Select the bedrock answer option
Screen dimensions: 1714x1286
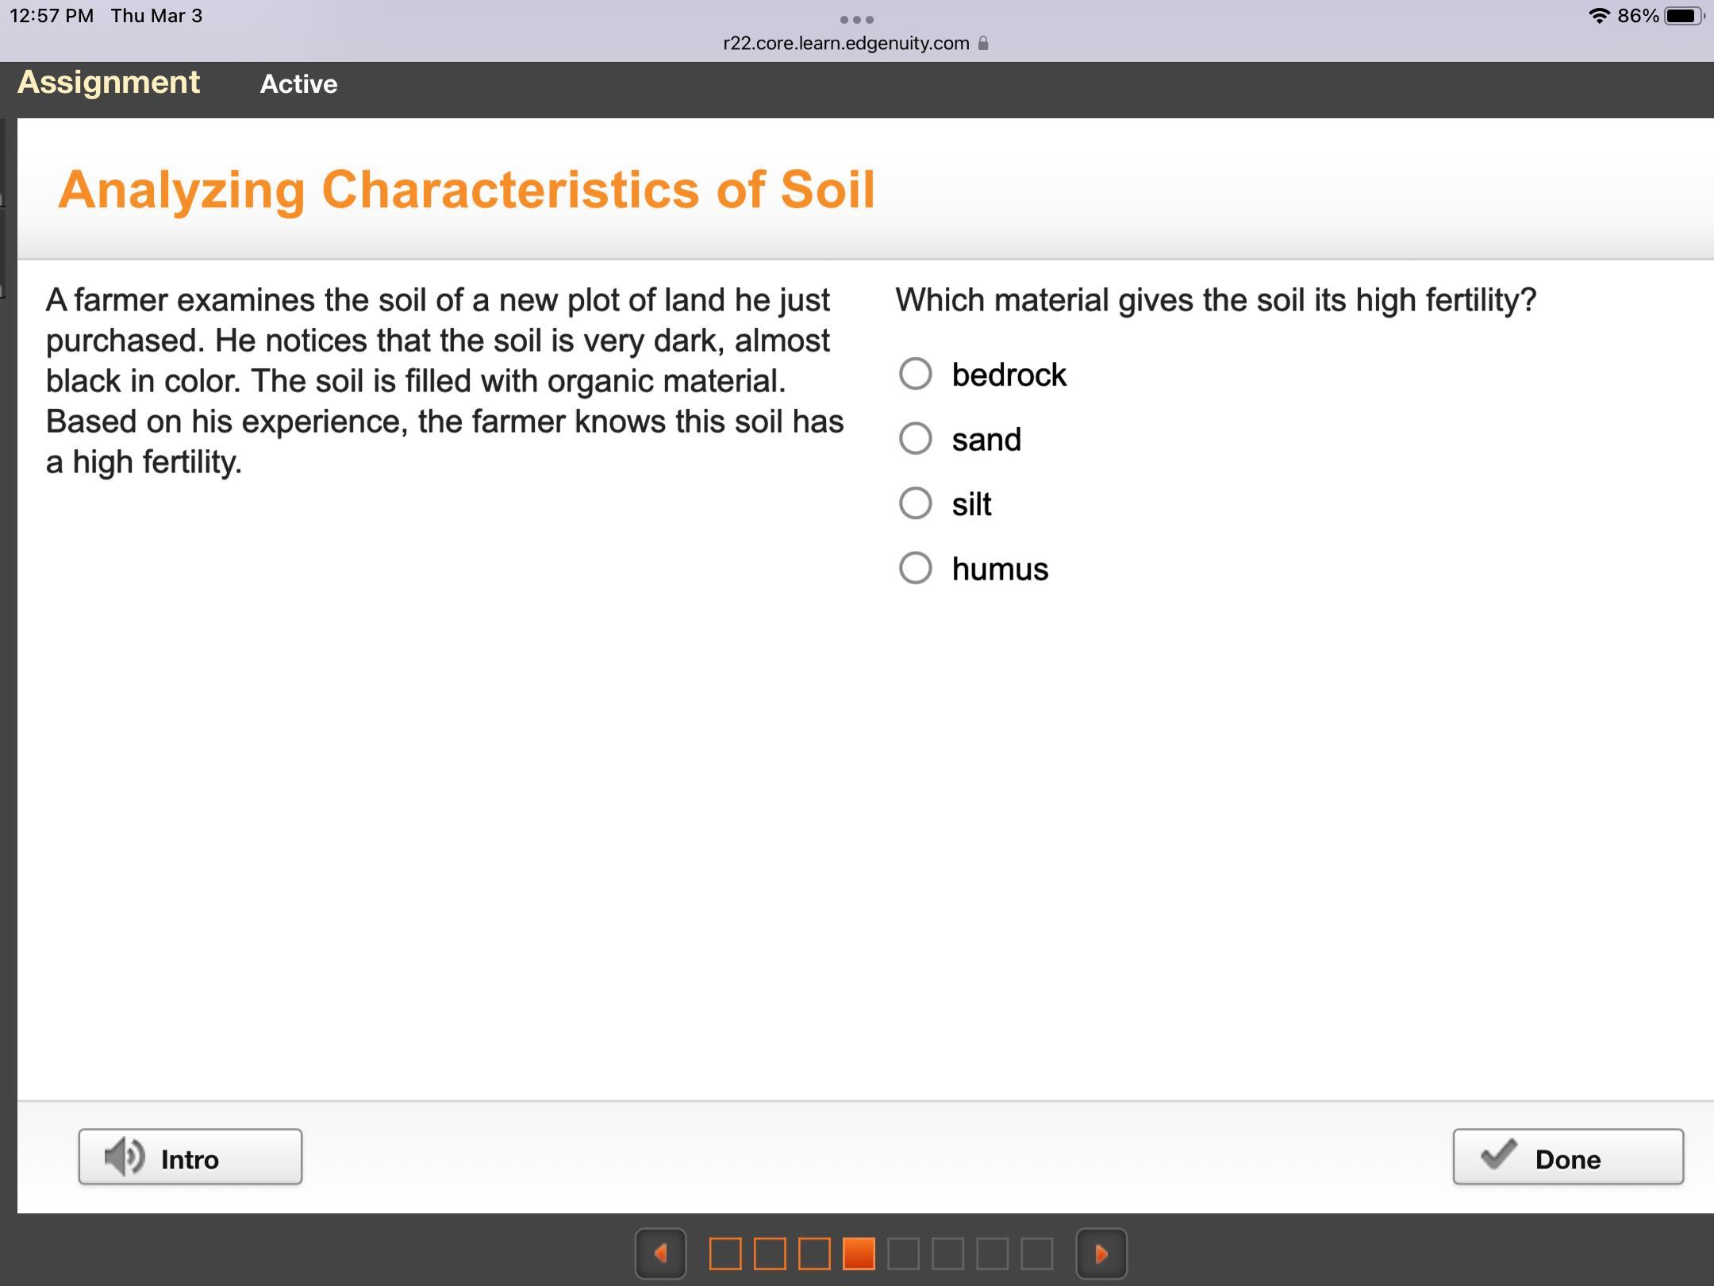(x=915, y=374)
